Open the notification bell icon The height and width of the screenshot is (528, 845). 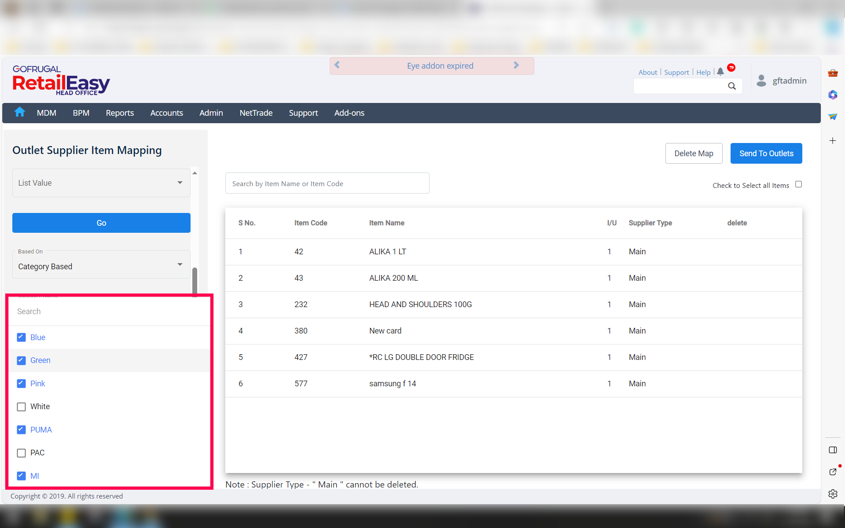(720, 72)
